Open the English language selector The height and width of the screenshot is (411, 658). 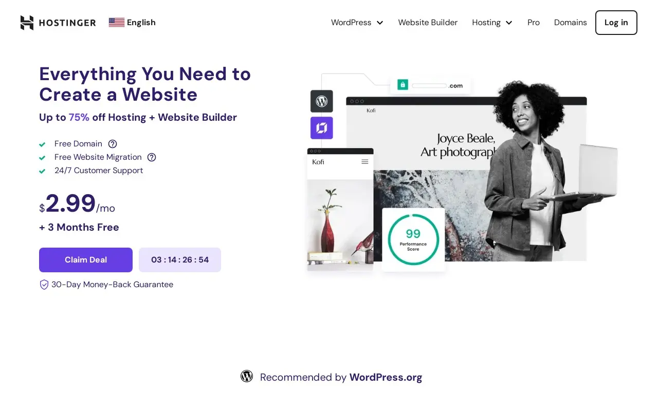pos(132,23)
